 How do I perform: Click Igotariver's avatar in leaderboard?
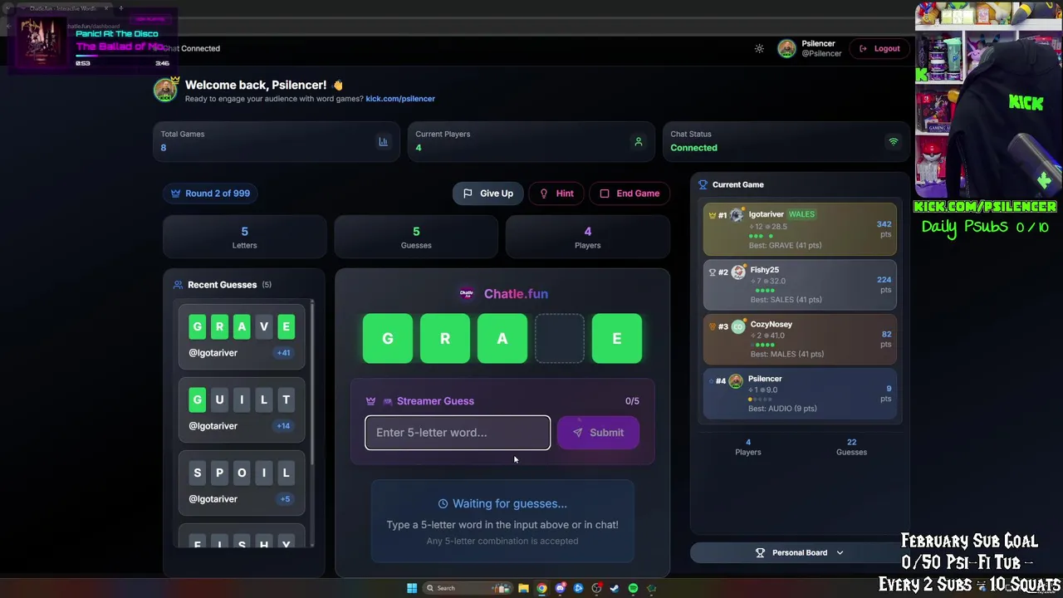[x=737, y=214]
